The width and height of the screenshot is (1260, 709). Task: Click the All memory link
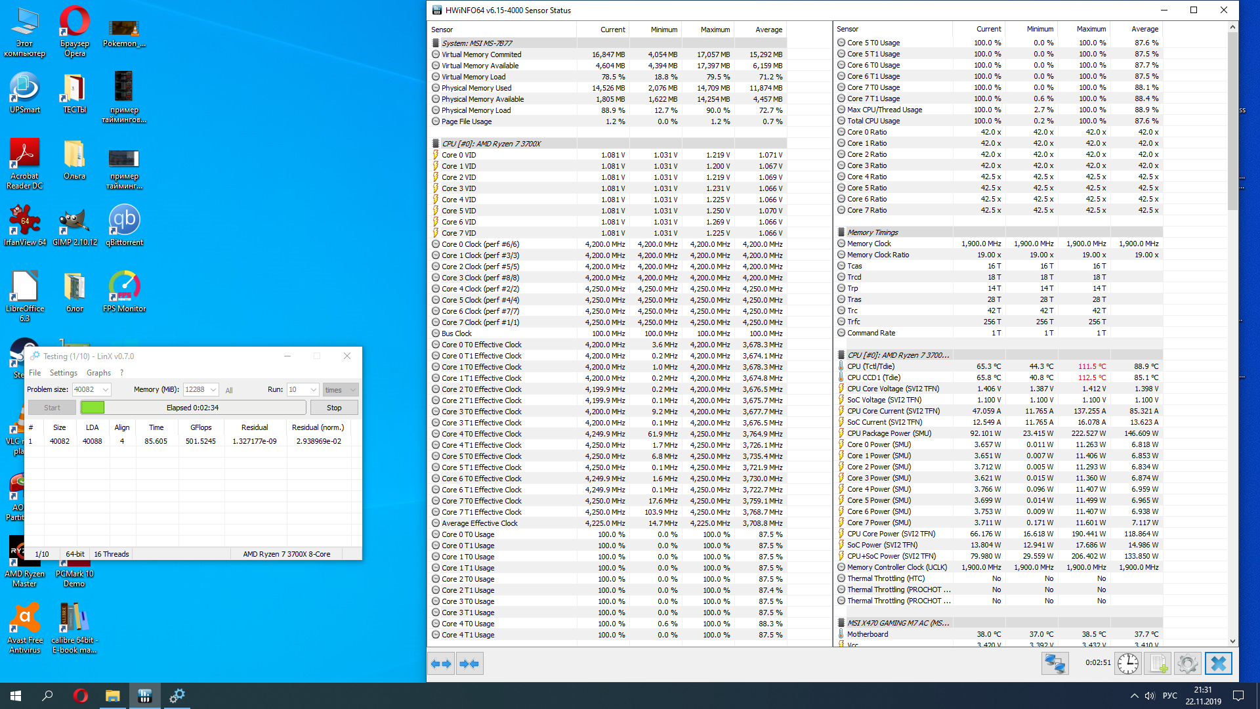click(229, 391)
